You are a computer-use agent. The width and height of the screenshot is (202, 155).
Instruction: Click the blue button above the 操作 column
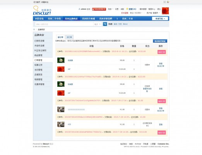coord(160,41)
